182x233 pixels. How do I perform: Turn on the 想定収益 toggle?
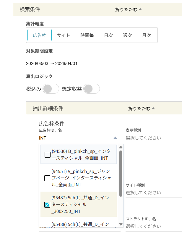pyautogui.click(x=91, y=89)
